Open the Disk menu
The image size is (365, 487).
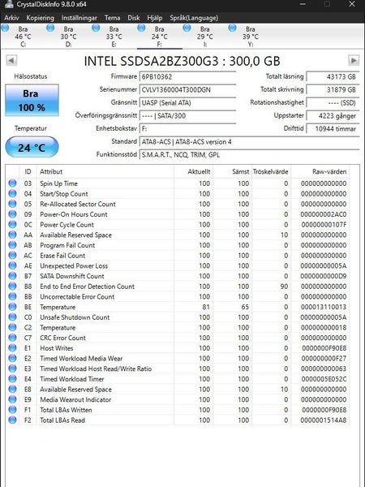(x=134, y=18)
